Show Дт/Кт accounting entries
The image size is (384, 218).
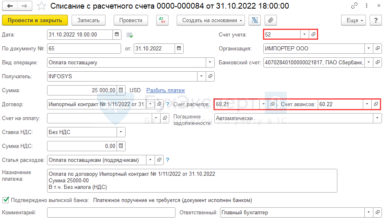[x=162, y=20]
